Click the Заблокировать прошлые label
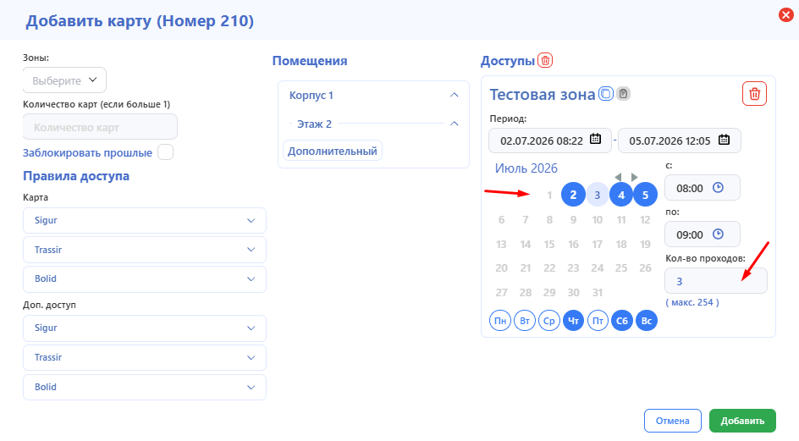 (x=87, y=153)
